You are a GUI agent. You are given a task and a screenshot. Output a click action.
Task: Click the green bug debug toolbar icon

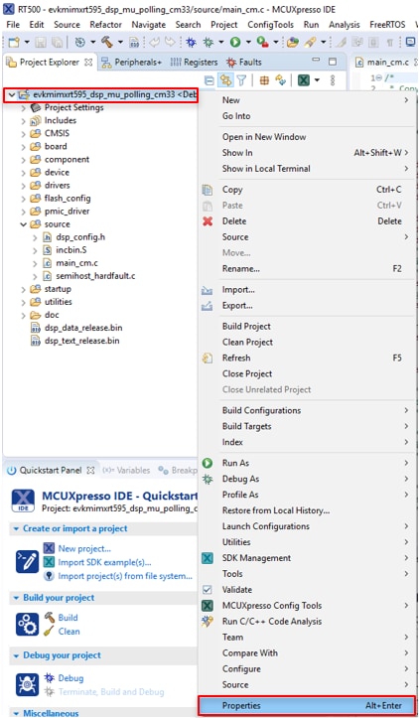pos(209,42)
